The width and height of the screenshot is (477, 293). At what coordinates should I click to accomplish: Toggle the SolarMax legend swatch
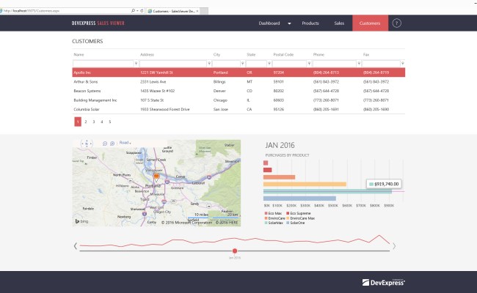[x=266, y=223]
